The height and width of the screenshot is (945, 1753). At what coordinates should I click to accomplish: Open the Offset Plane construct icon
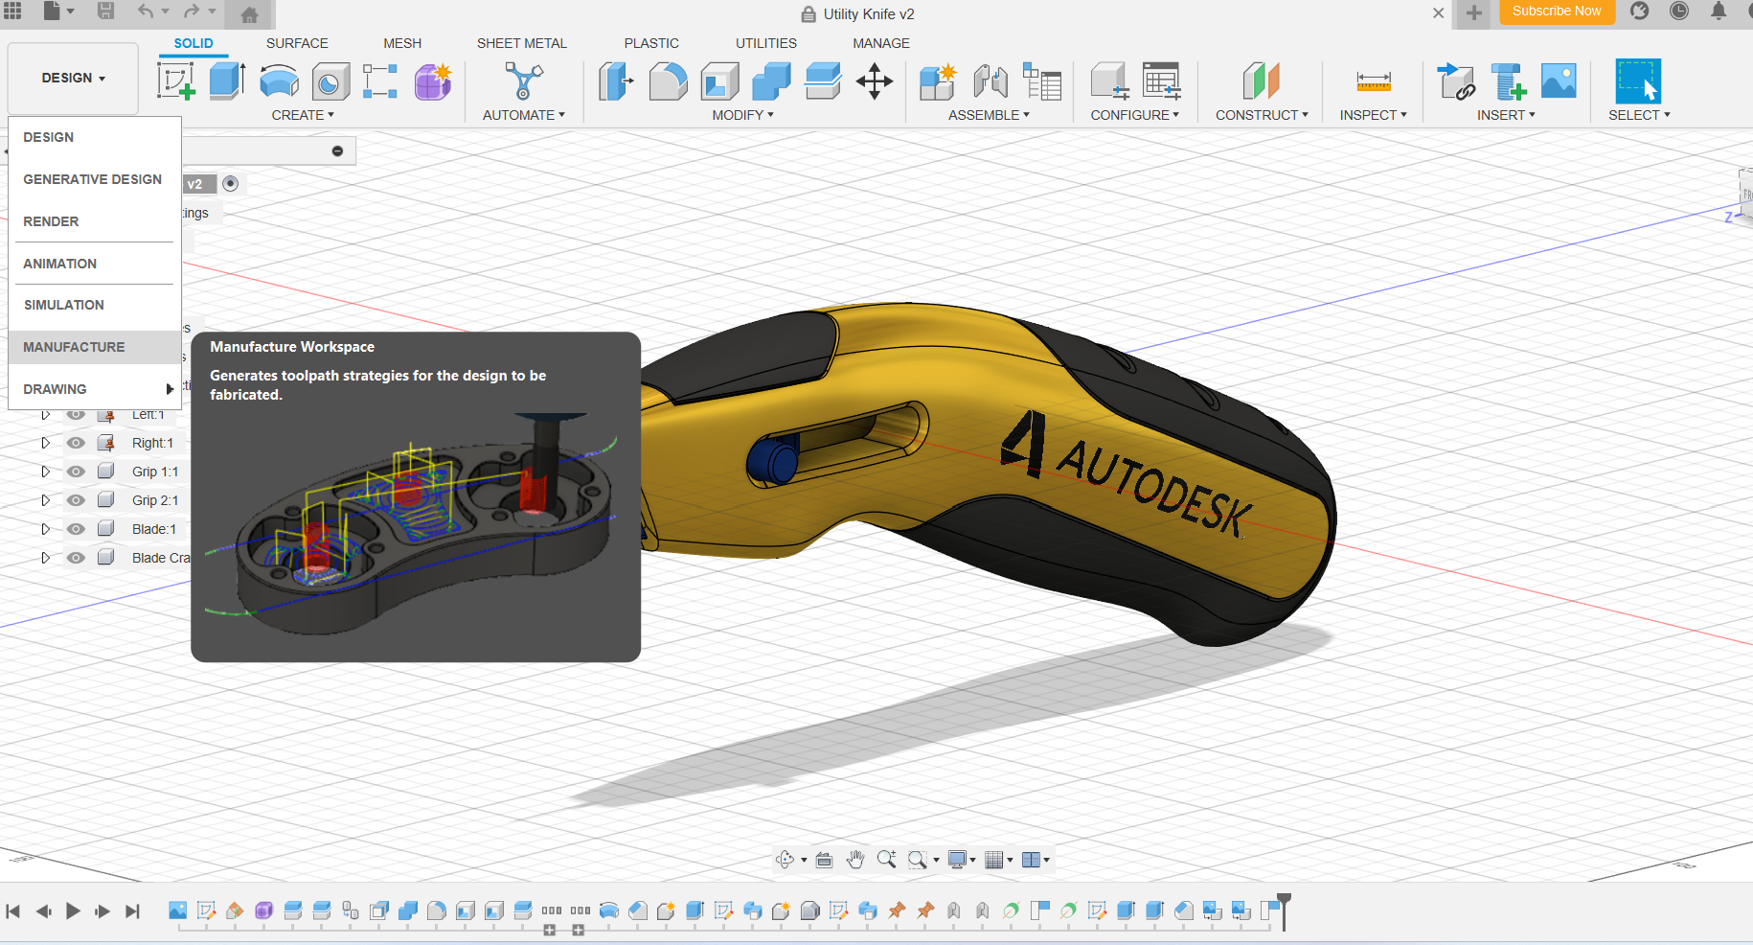pos(1262,81)
